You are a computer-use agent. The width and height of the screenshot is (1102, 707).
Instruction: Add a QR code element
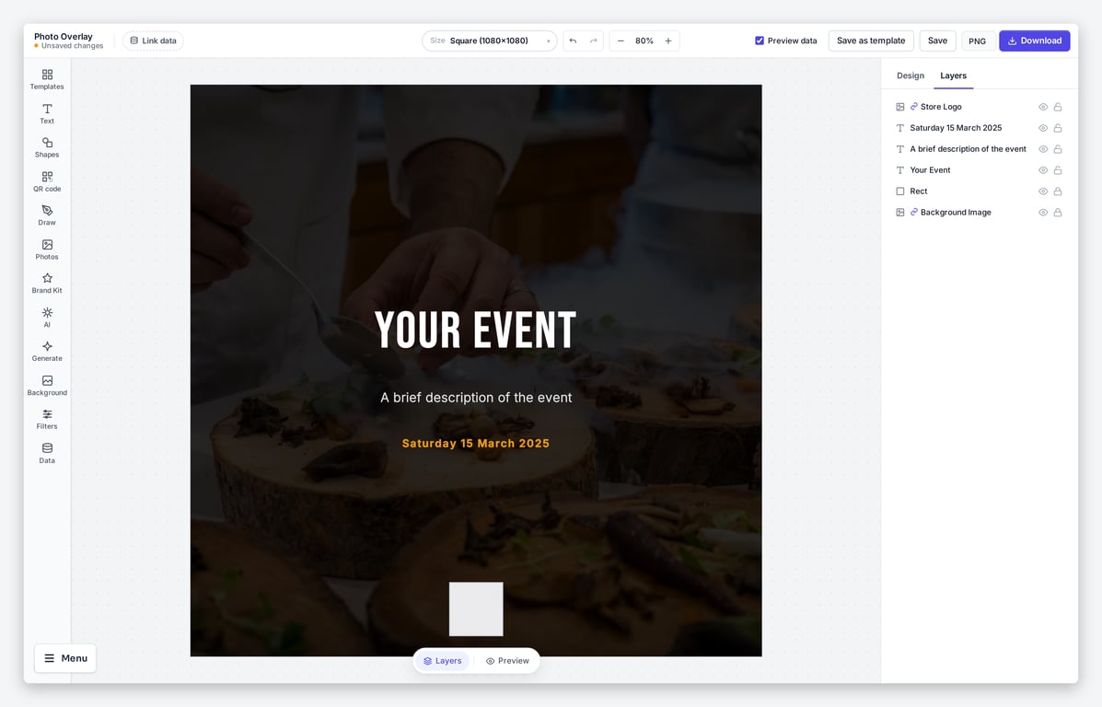tap(47, 182)
